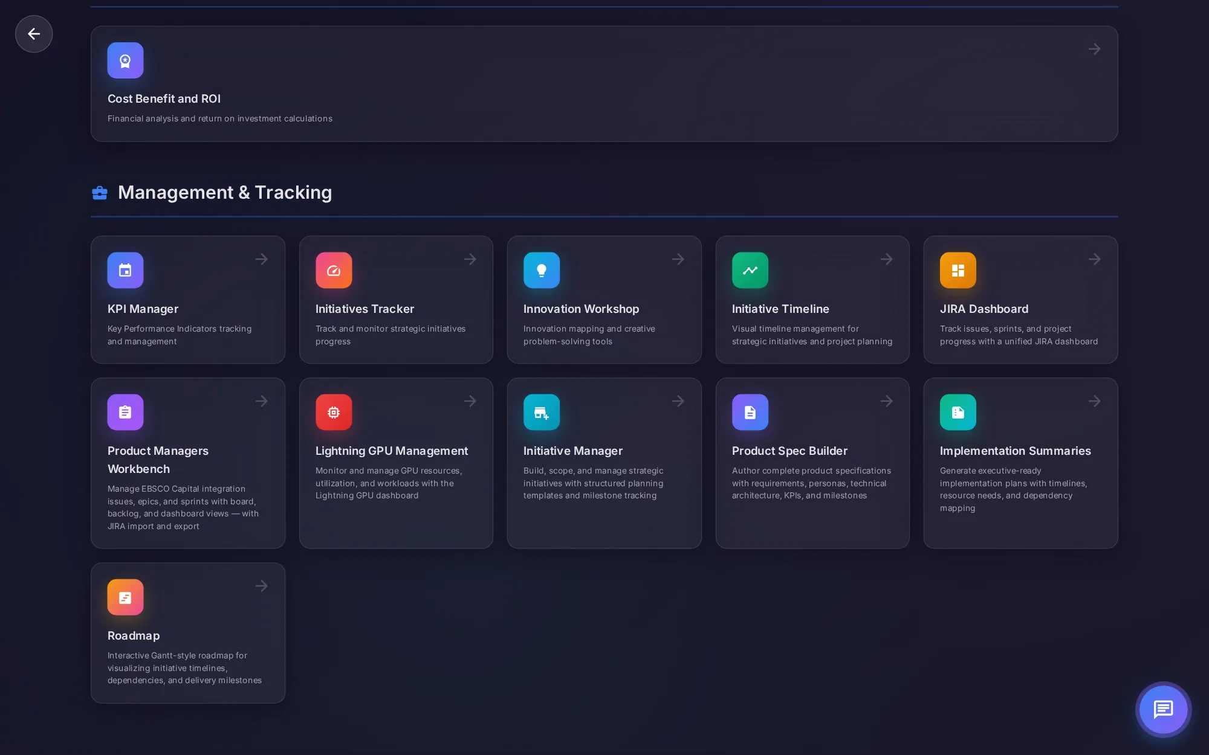Image resolution: width=1209 pixels, height=755 pixels.
Task: Click the Product Managers Workbench clipboard icon
Action: pyautogui.click(x=125, y=412)
